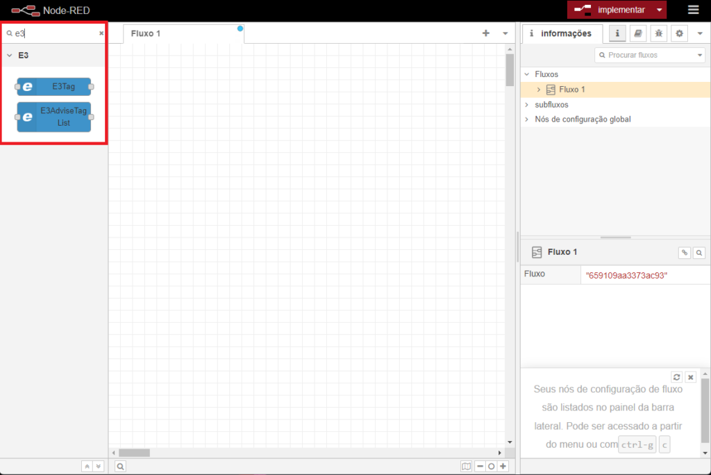711x475 pixels.
Task: Select the E3AdviseTag List palette node
Action: [x=54, y=117]
